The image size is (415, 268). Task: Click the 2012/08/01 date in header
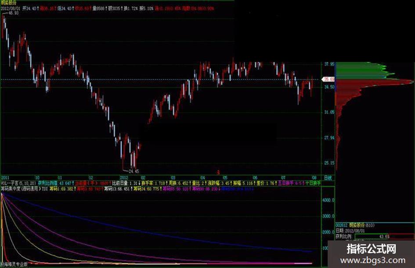click(11, 8)
